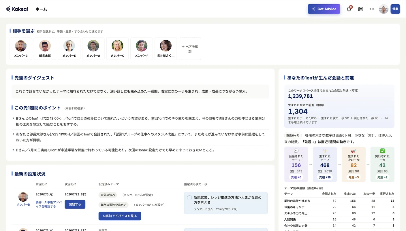The width and height of the screenshot is (406, 231).
Task: Click 開始する for the 2026/7/22 1on1
Action: [75, 204]
